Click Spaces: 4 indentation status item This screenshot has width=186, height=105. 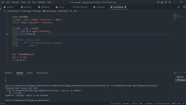click(126, 104)
